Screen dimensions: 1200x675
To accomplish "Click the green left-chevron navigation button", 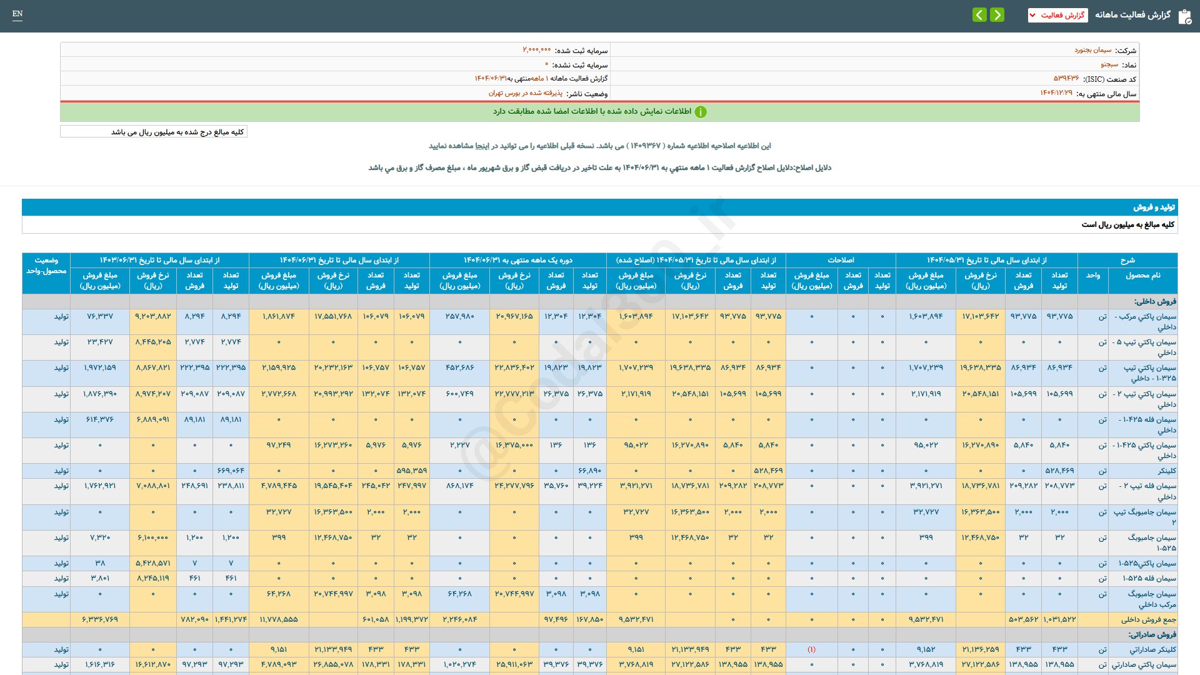I will (x=979, y=14).
